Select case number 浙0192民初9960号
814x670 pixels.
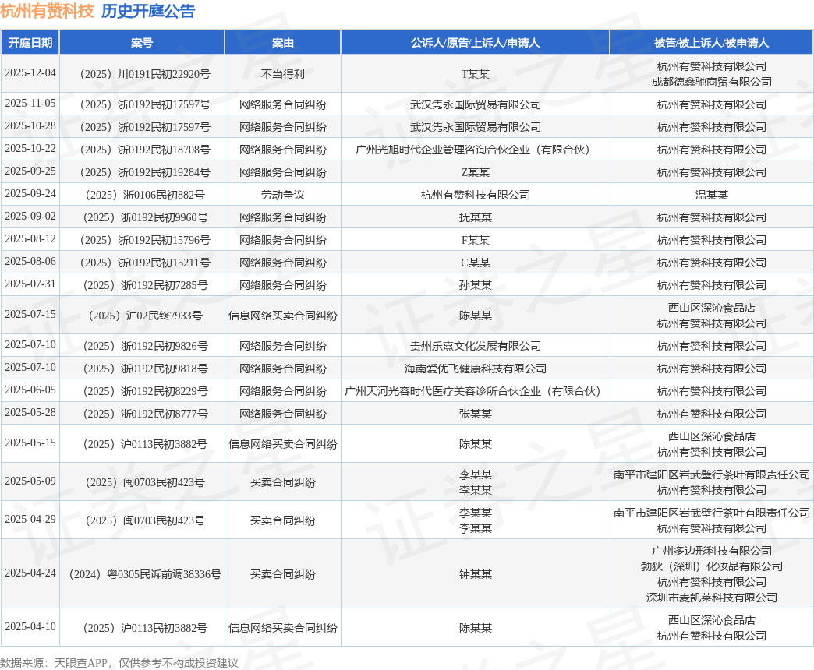145,217
